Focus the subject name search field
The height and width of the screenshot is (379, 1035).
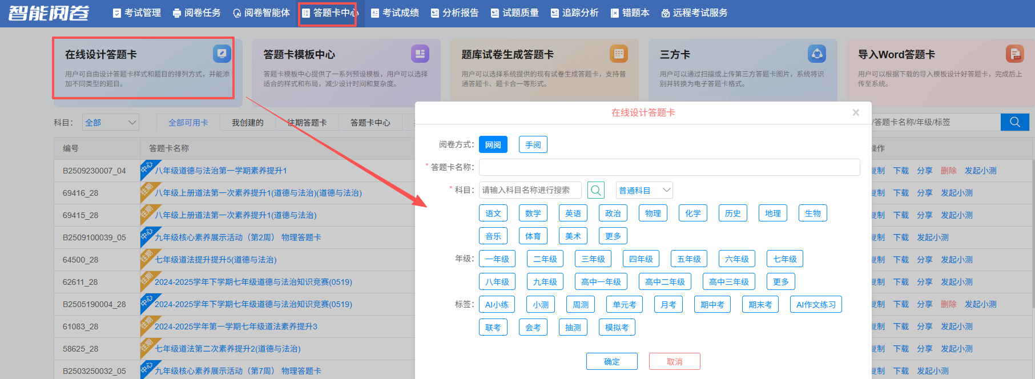(530, 190)
